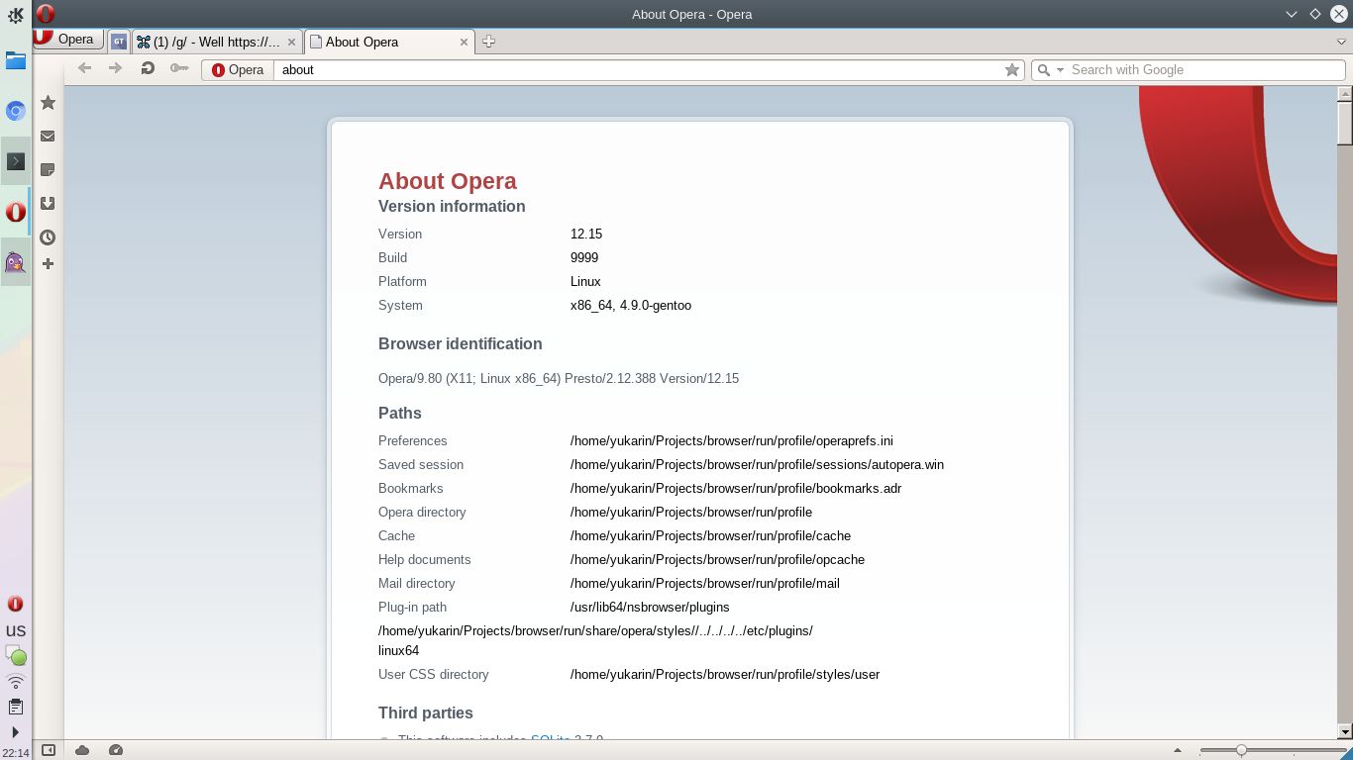Toggle Opera Link cloud sync icon
This screenshot has height=760, width=1353.
pos(82,750)
